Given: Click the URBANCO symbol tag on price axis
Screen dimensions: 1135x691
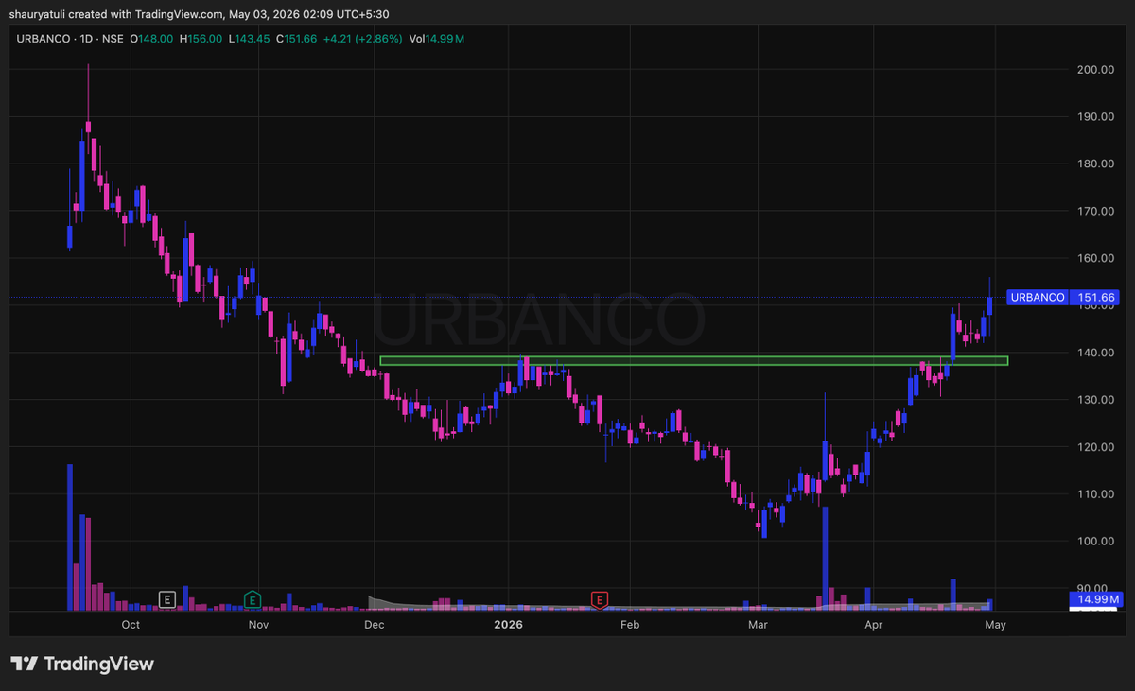Looking at the screenshot, I should tap(1038, 297).
